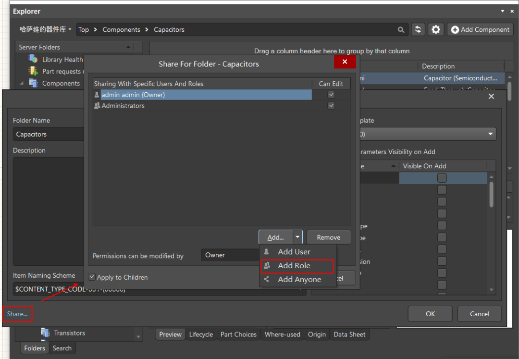The width and height of the screenshot is (519, 359).
Task: Switch to the Lifecycle tab
Action: [201, 334]
